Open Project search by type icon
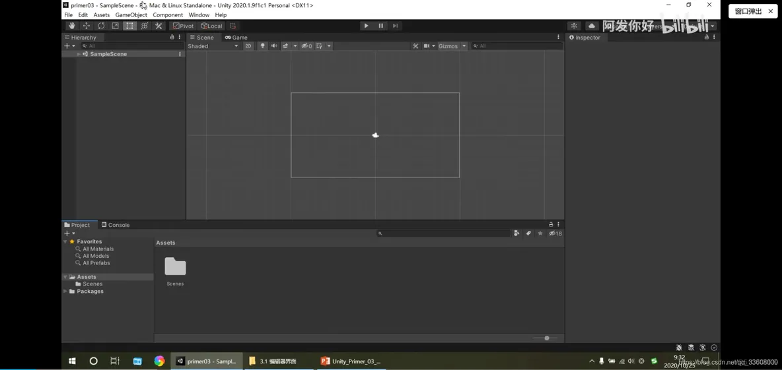 [x=516, y=233]
